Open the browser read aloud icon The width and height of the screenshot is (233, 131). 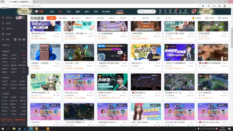coord(199,6)
